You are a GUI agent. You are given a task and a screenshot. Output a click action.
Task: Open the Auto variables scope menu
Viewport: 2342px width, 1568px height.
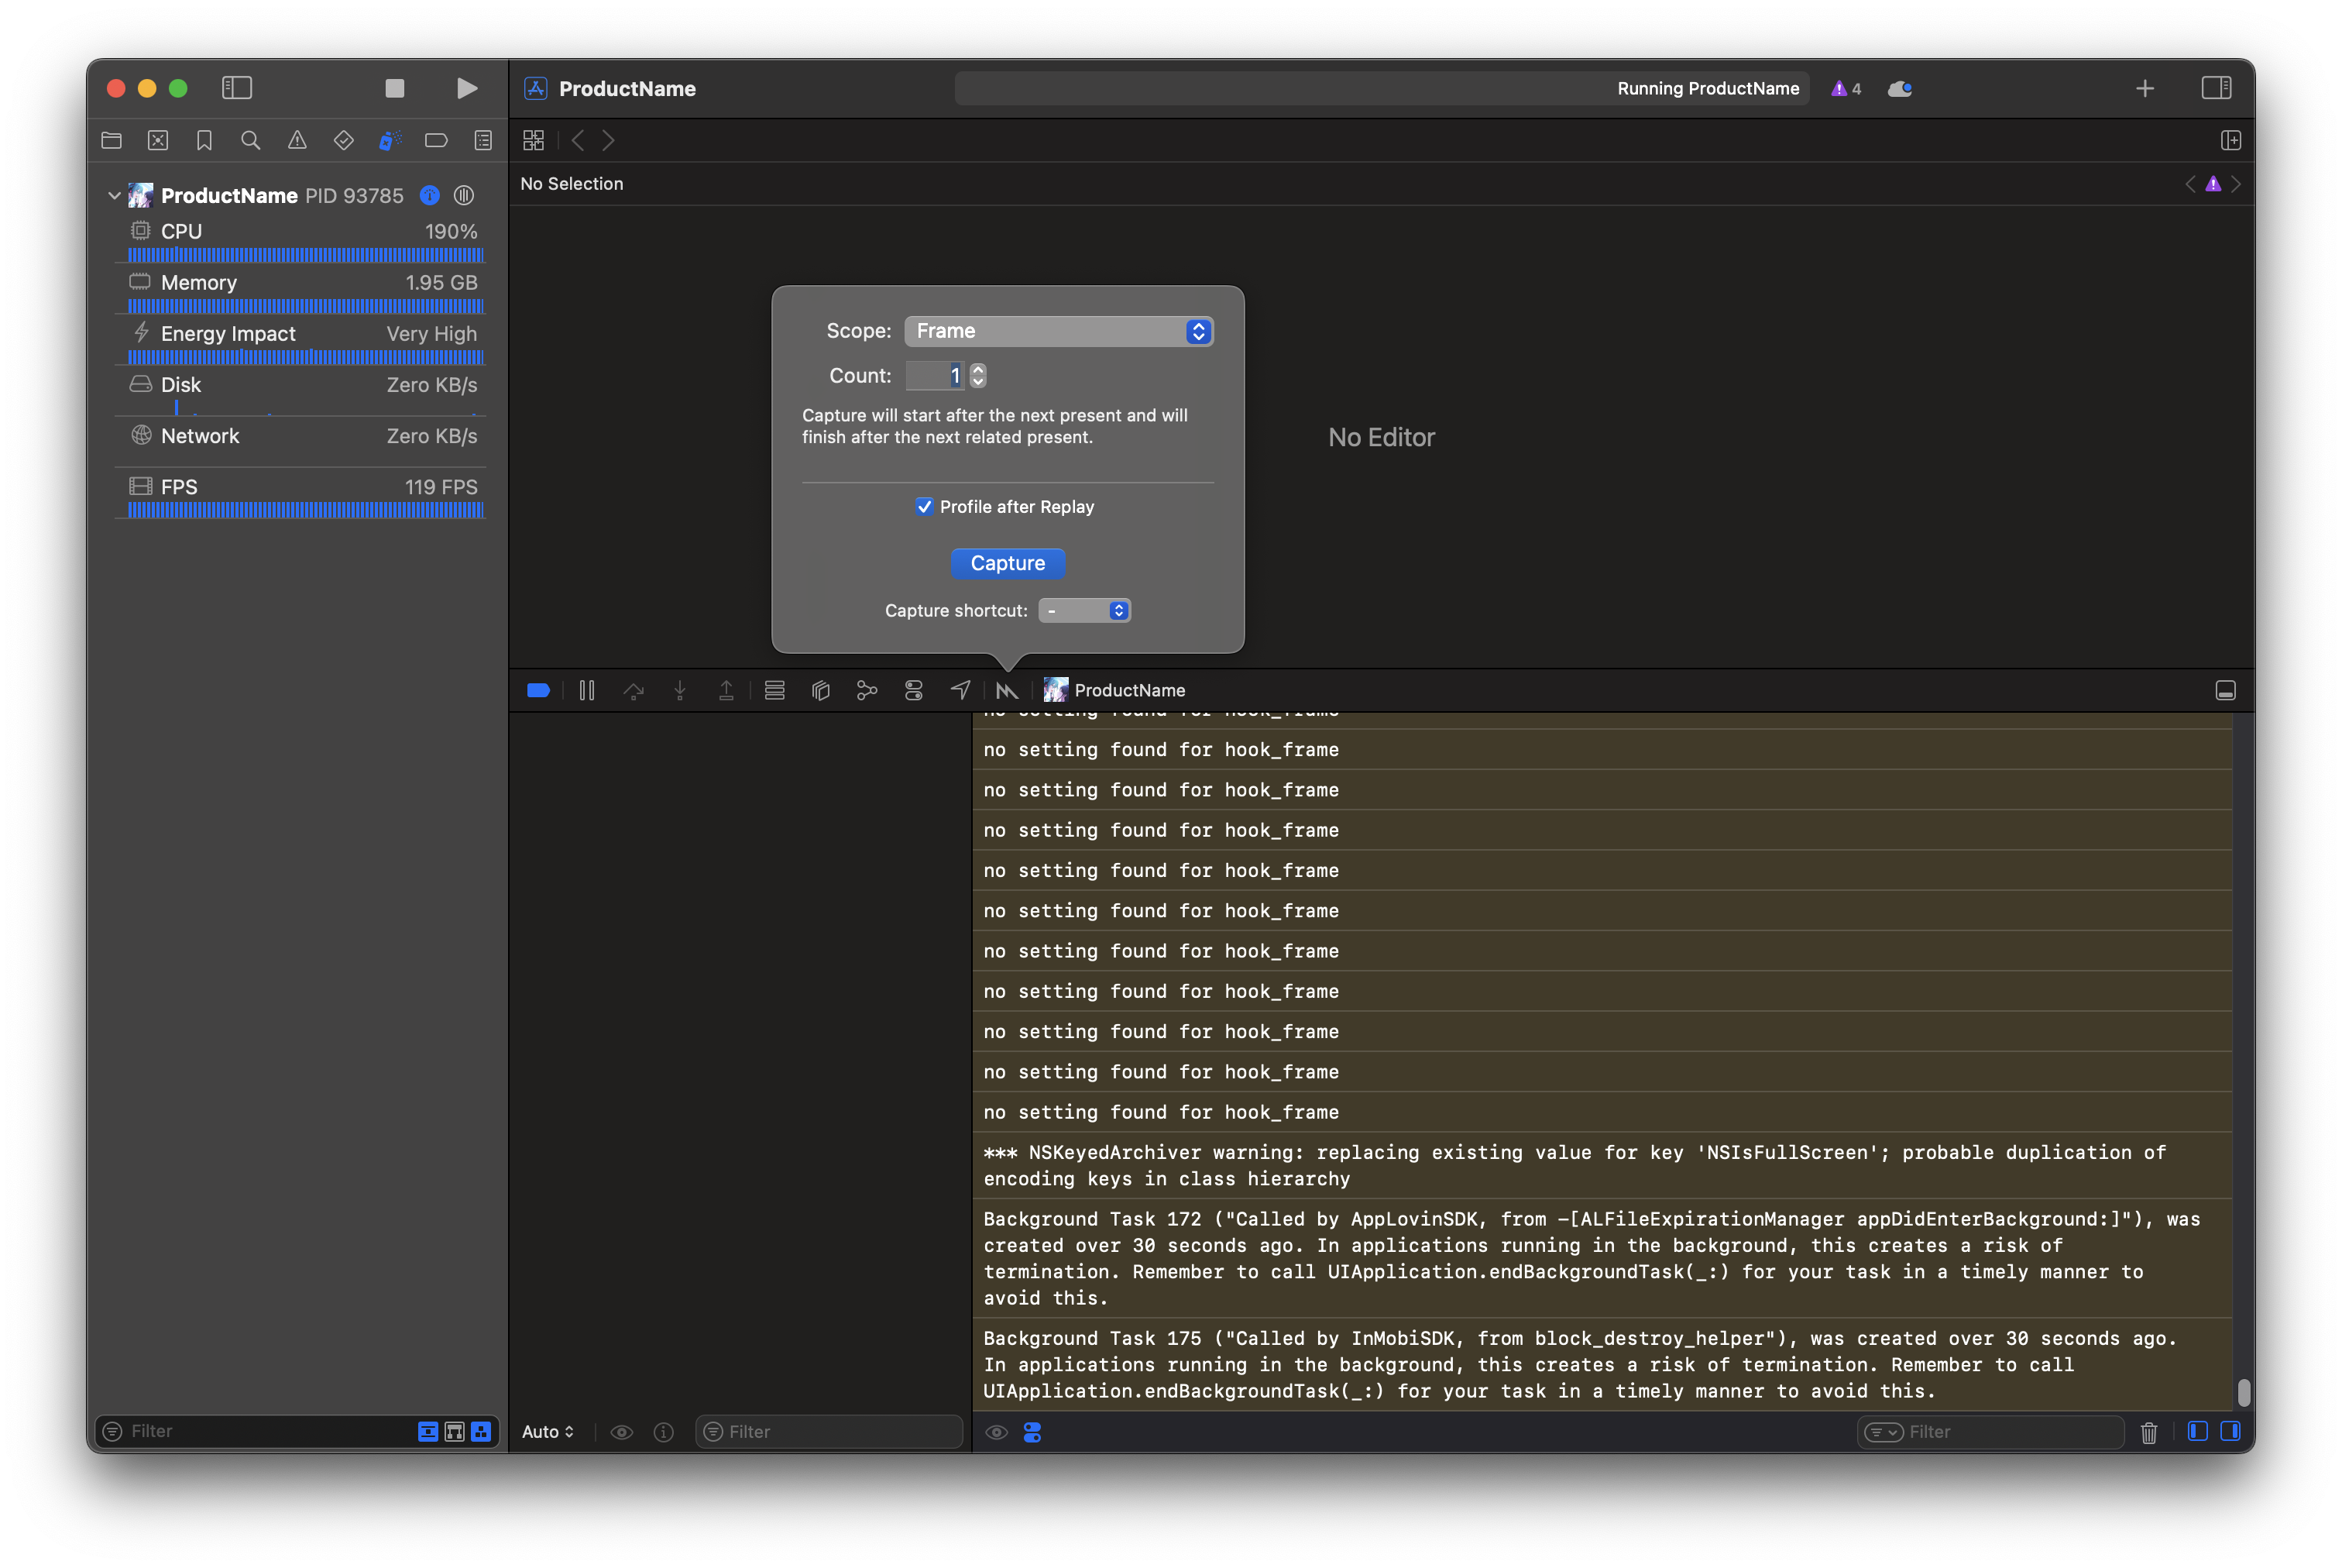[x=548, y=1432]
